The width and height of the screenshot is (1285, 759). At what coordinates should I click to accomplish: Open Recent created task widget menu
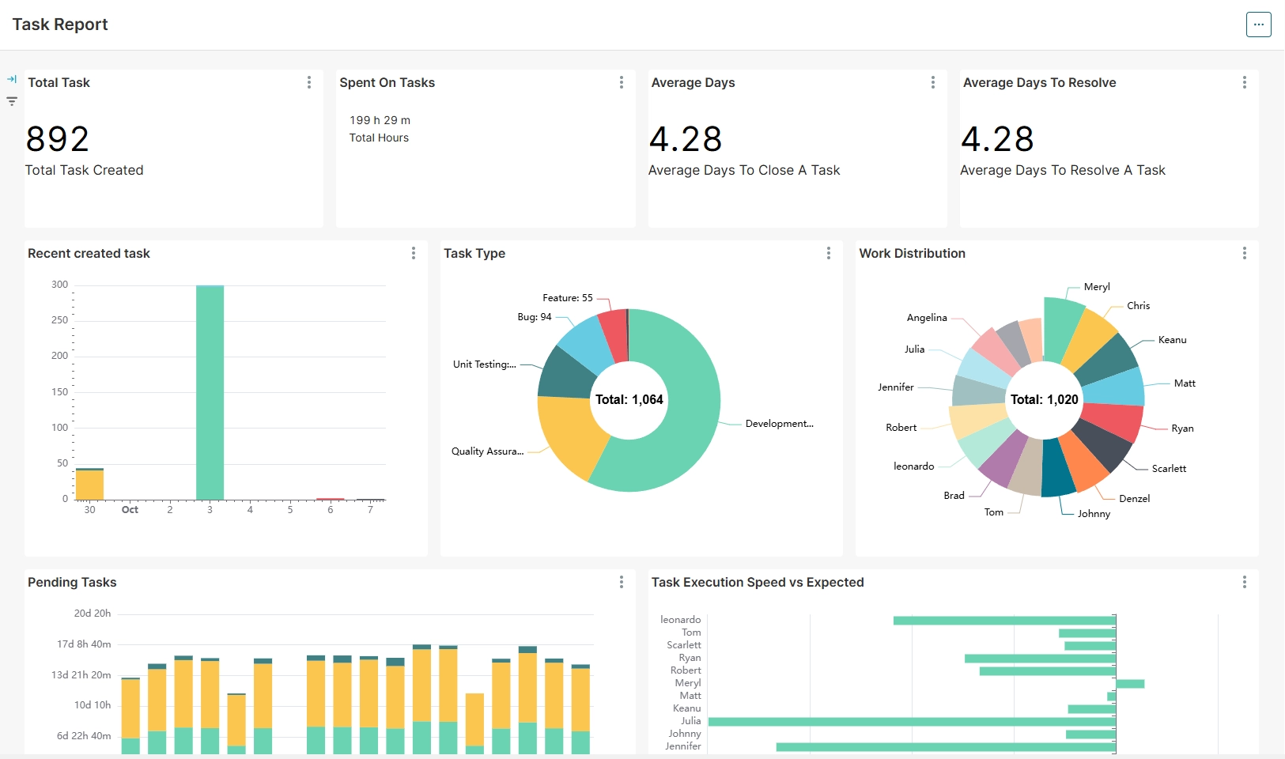click(414, 253)
